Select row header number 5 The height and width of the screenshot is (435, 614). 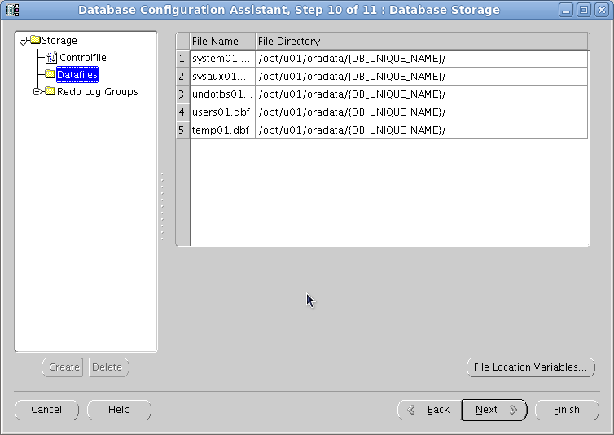[182, 130]
